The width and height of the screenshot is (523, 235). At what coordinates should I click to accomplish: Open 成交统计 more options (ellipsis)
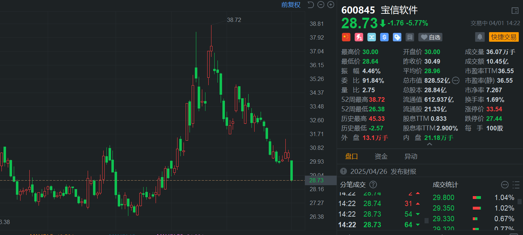tap(505, 184)
